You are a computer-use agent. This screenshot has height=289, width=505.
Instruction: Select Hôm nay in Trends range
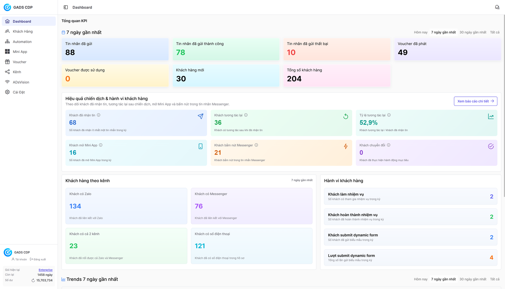[421, 279]
